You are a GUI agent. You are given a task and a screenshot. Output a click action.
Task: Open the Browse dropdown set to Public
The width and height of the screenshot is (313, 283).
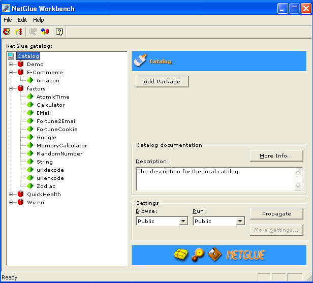point(183,221)
